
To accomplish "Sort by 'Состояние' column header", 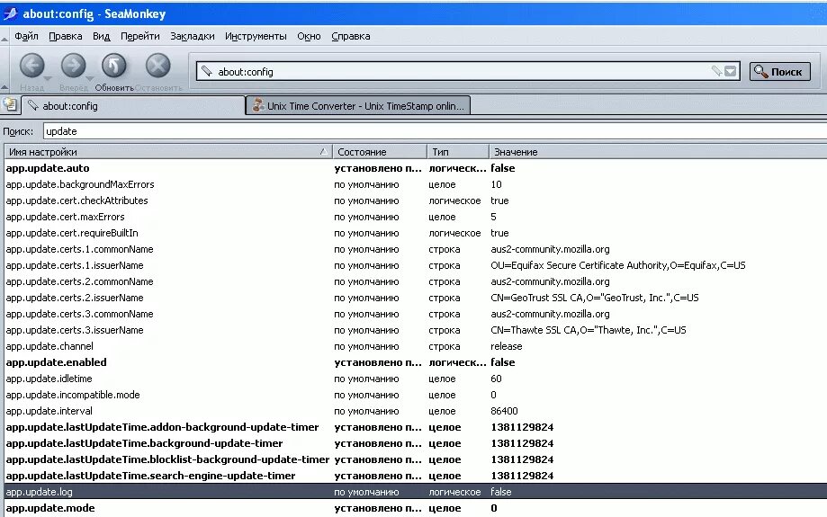I will (x=380, y=152).
